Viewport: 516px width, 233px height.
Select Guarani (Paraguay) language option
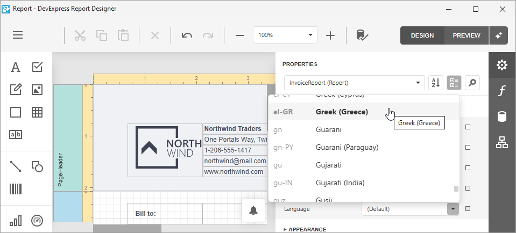coord(364,147)
